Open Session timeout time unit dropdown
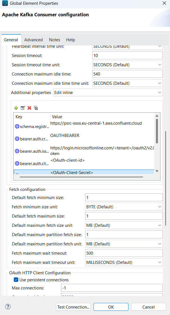Image resolution: width=170 pixels, height=315 pixels. point(127,65)
